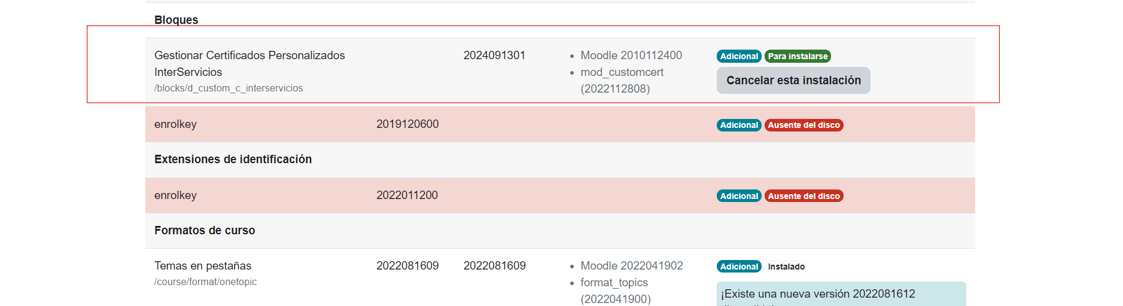The image size is (1123, 306).
Task: Click the Cancelar esta instalación button
Action: [x=793, y=81]
